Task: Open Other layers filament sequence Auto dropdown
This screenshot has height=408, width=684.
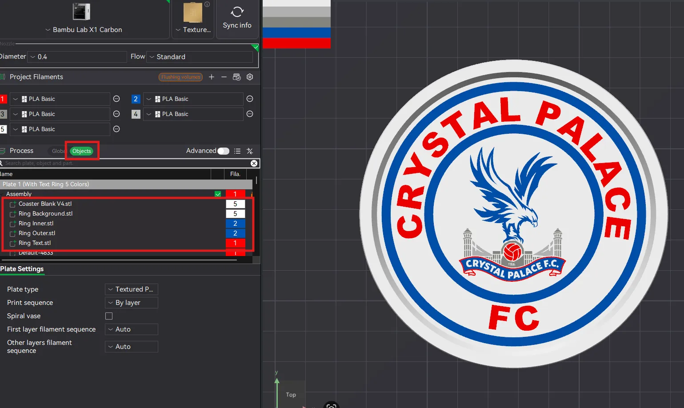Action: pyautogui.click(x=132, y=347)
